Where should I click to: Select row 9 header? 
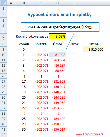pos(3,49)
